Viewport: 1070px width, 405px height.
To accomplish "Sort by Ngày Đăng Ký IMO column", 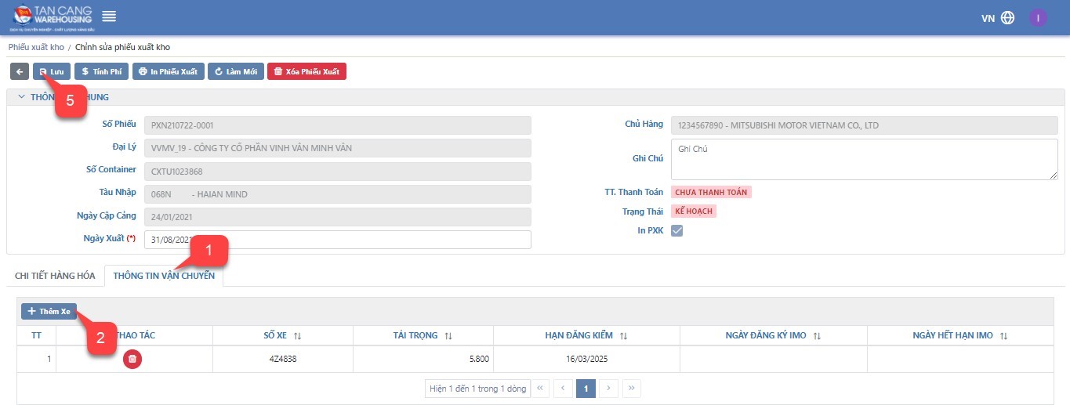I will coord(816,335).
